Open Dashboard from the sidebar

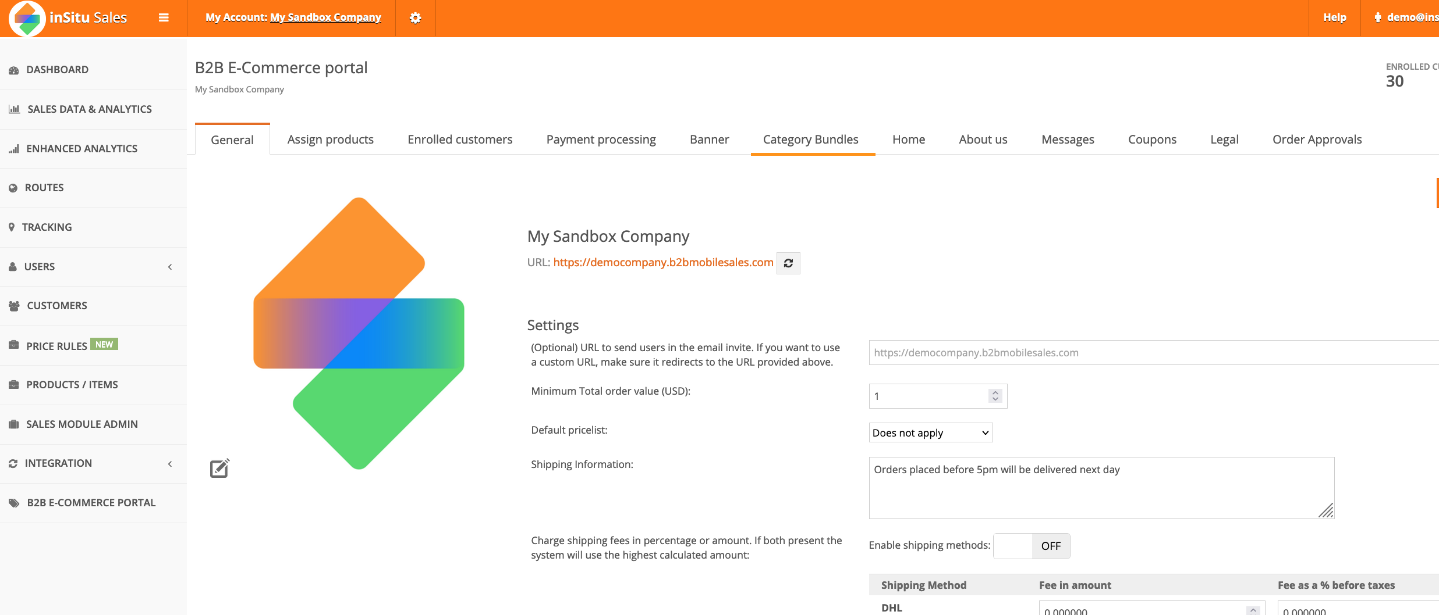57,70
